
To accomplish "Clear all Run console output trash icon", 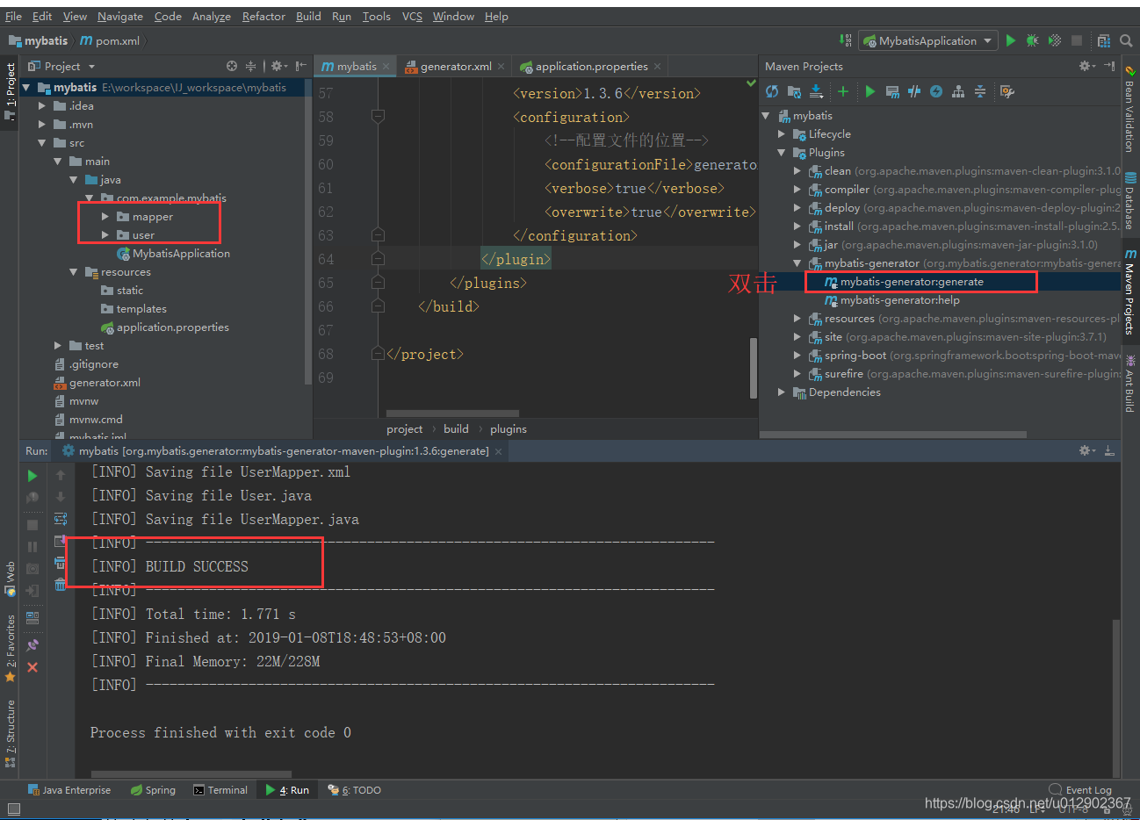I will 61,584.
